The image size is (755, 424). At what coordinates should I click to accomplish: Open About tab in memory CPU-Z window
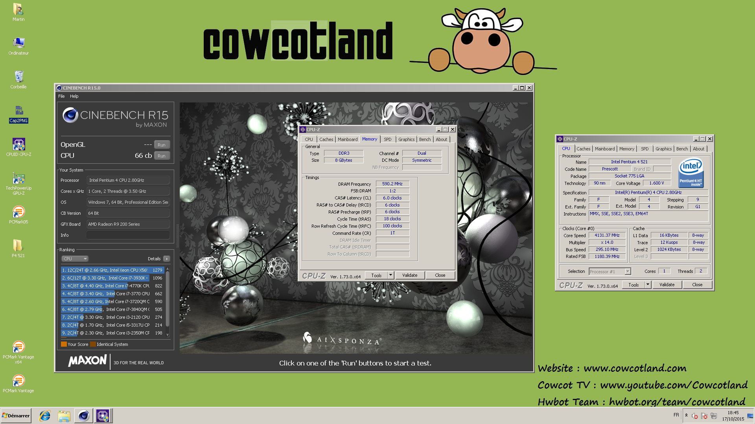441,139
